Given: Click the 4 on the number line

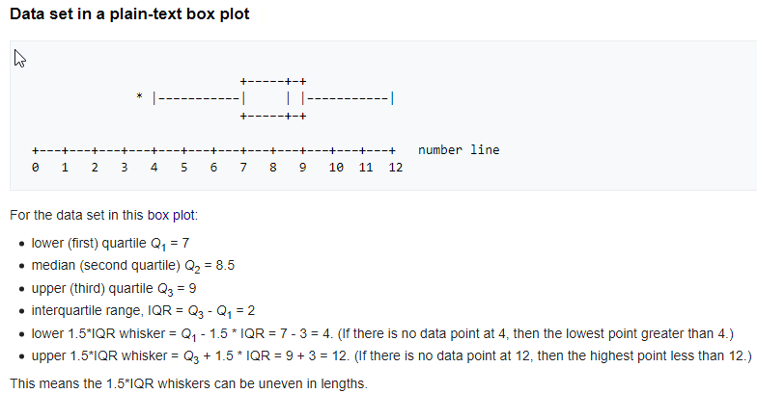Looking at the screenshot, I should 154,168.
